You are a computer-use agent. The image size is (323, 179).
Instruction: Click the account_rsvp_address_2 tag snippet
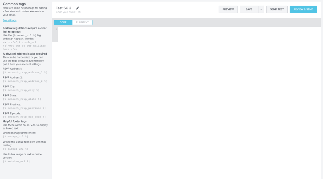pyautogui.click(x=25, y=81)
